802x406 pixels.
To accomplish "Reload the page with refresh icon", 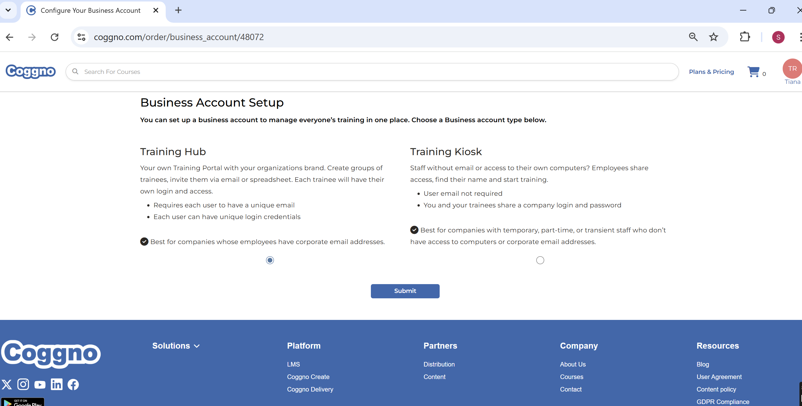I will click(55, 37).
